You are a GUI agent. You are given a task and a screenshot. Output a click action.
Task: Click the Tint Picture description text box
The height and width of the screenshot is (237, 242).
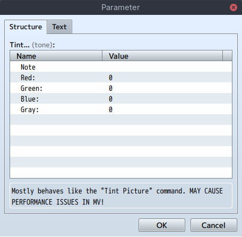pos(121,196)
